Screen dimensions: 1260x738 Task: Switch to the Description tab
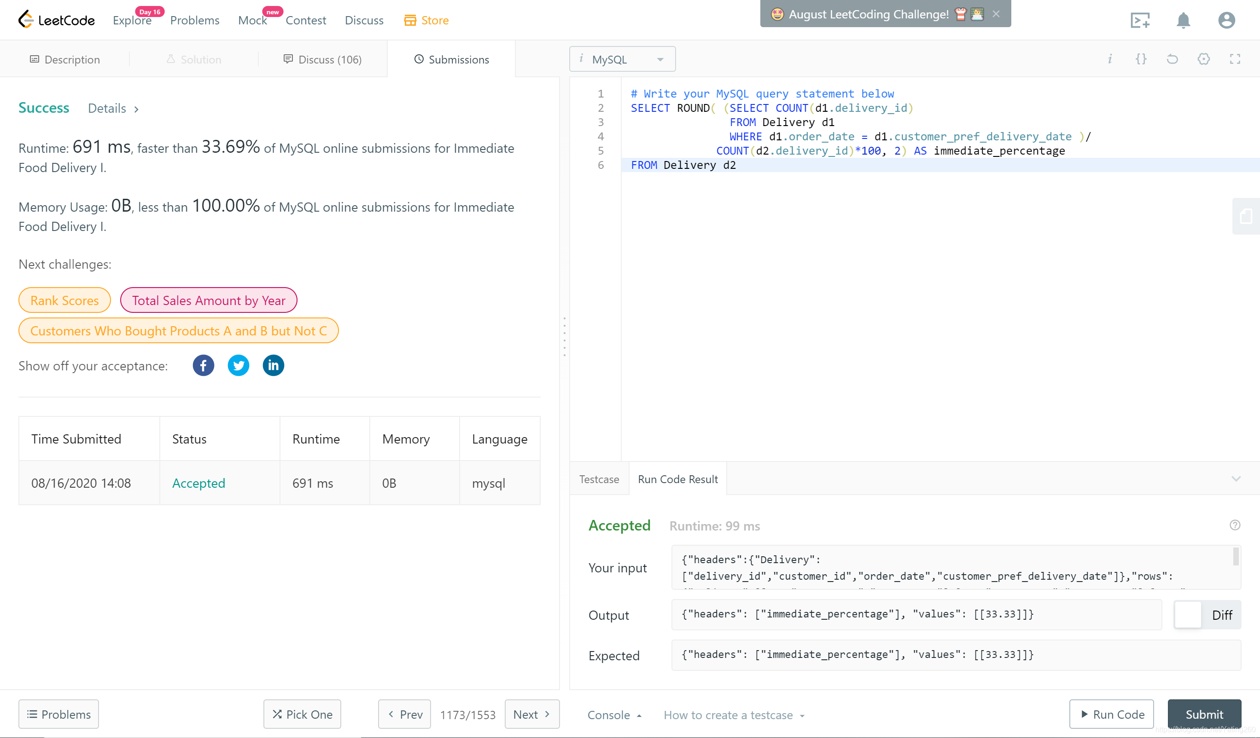pos(65,59)
